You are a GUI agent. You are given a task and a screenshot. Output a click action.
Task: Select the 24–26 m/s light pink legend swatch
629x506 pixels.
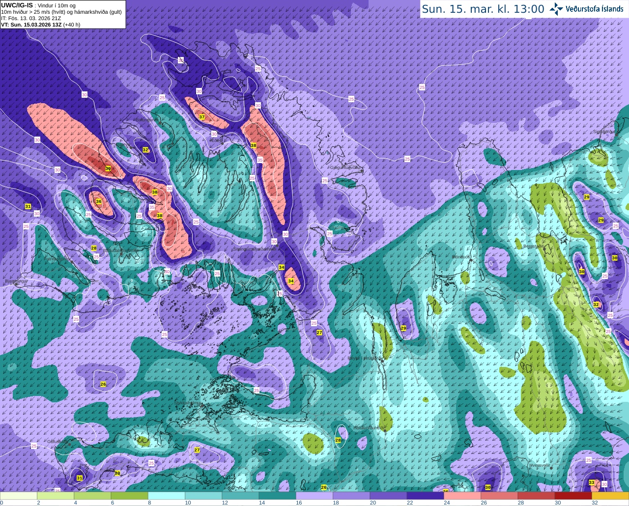[462, 496]
